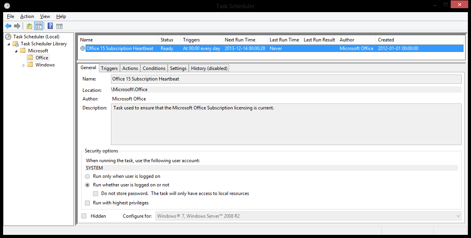The image size is (471, 238).
Task: Enable 'Run with highest privileges' checkbox
Action: point(88,203)
